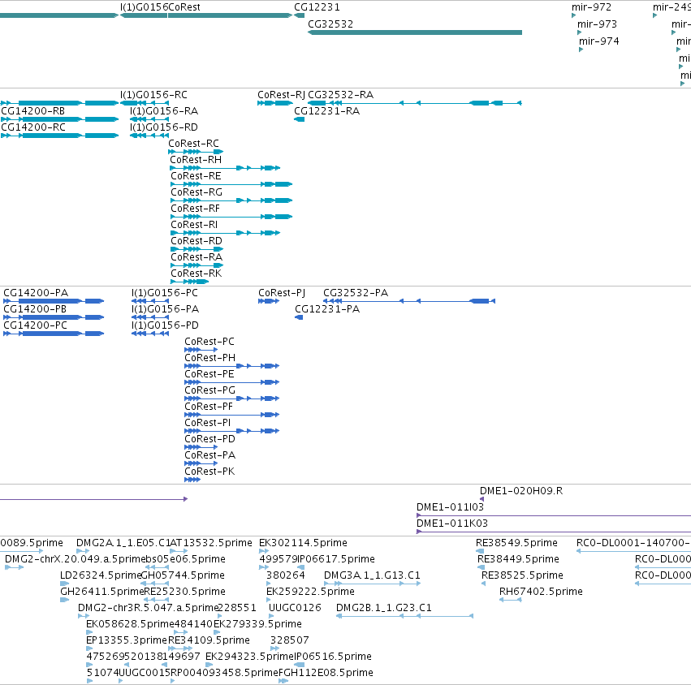Select CoRest-PE protein
691x685 pixels.
click(x=231, y=383)
